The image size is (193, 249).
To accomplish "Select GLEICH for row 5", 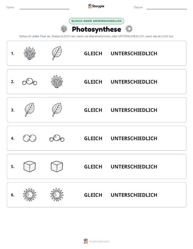I will pyautogui.click(x=93, y=166).
